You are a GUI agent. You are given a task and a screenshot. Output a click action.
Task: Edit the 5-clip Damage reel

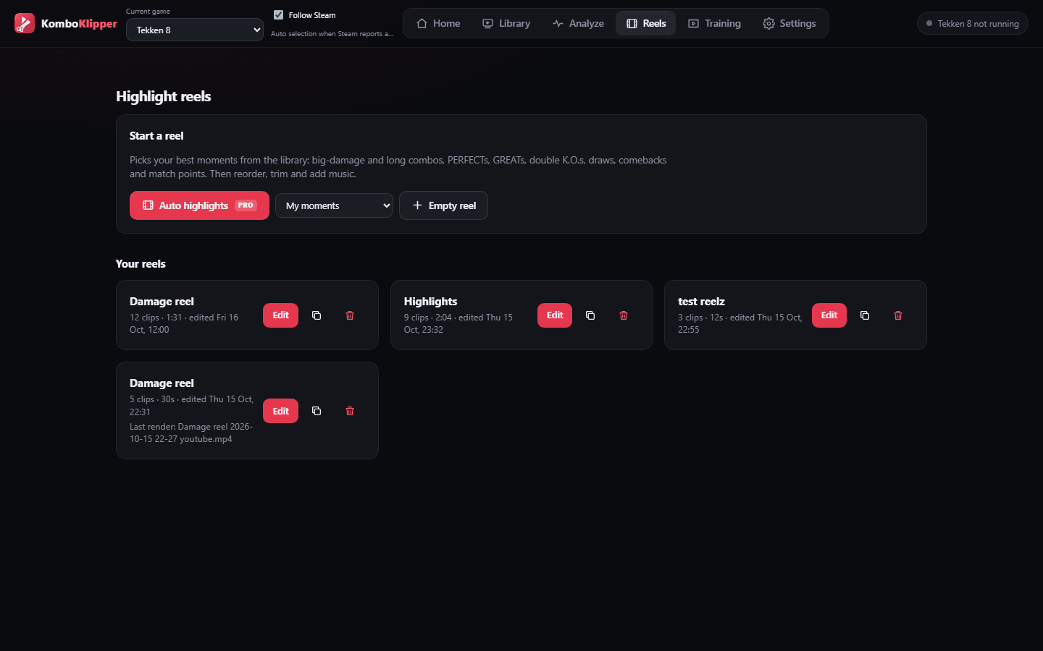[280, 411]
